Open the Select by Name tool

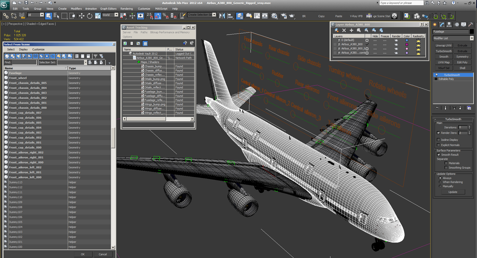click(x=56, y=15)
